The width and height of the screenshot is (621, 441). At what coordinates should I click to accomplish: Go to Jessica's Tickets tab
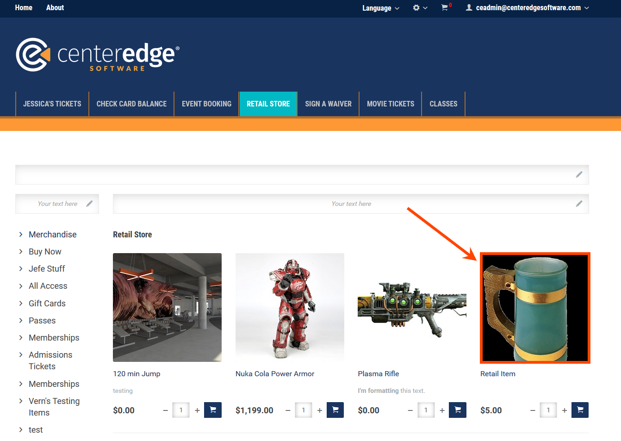[x=52, y=104]
